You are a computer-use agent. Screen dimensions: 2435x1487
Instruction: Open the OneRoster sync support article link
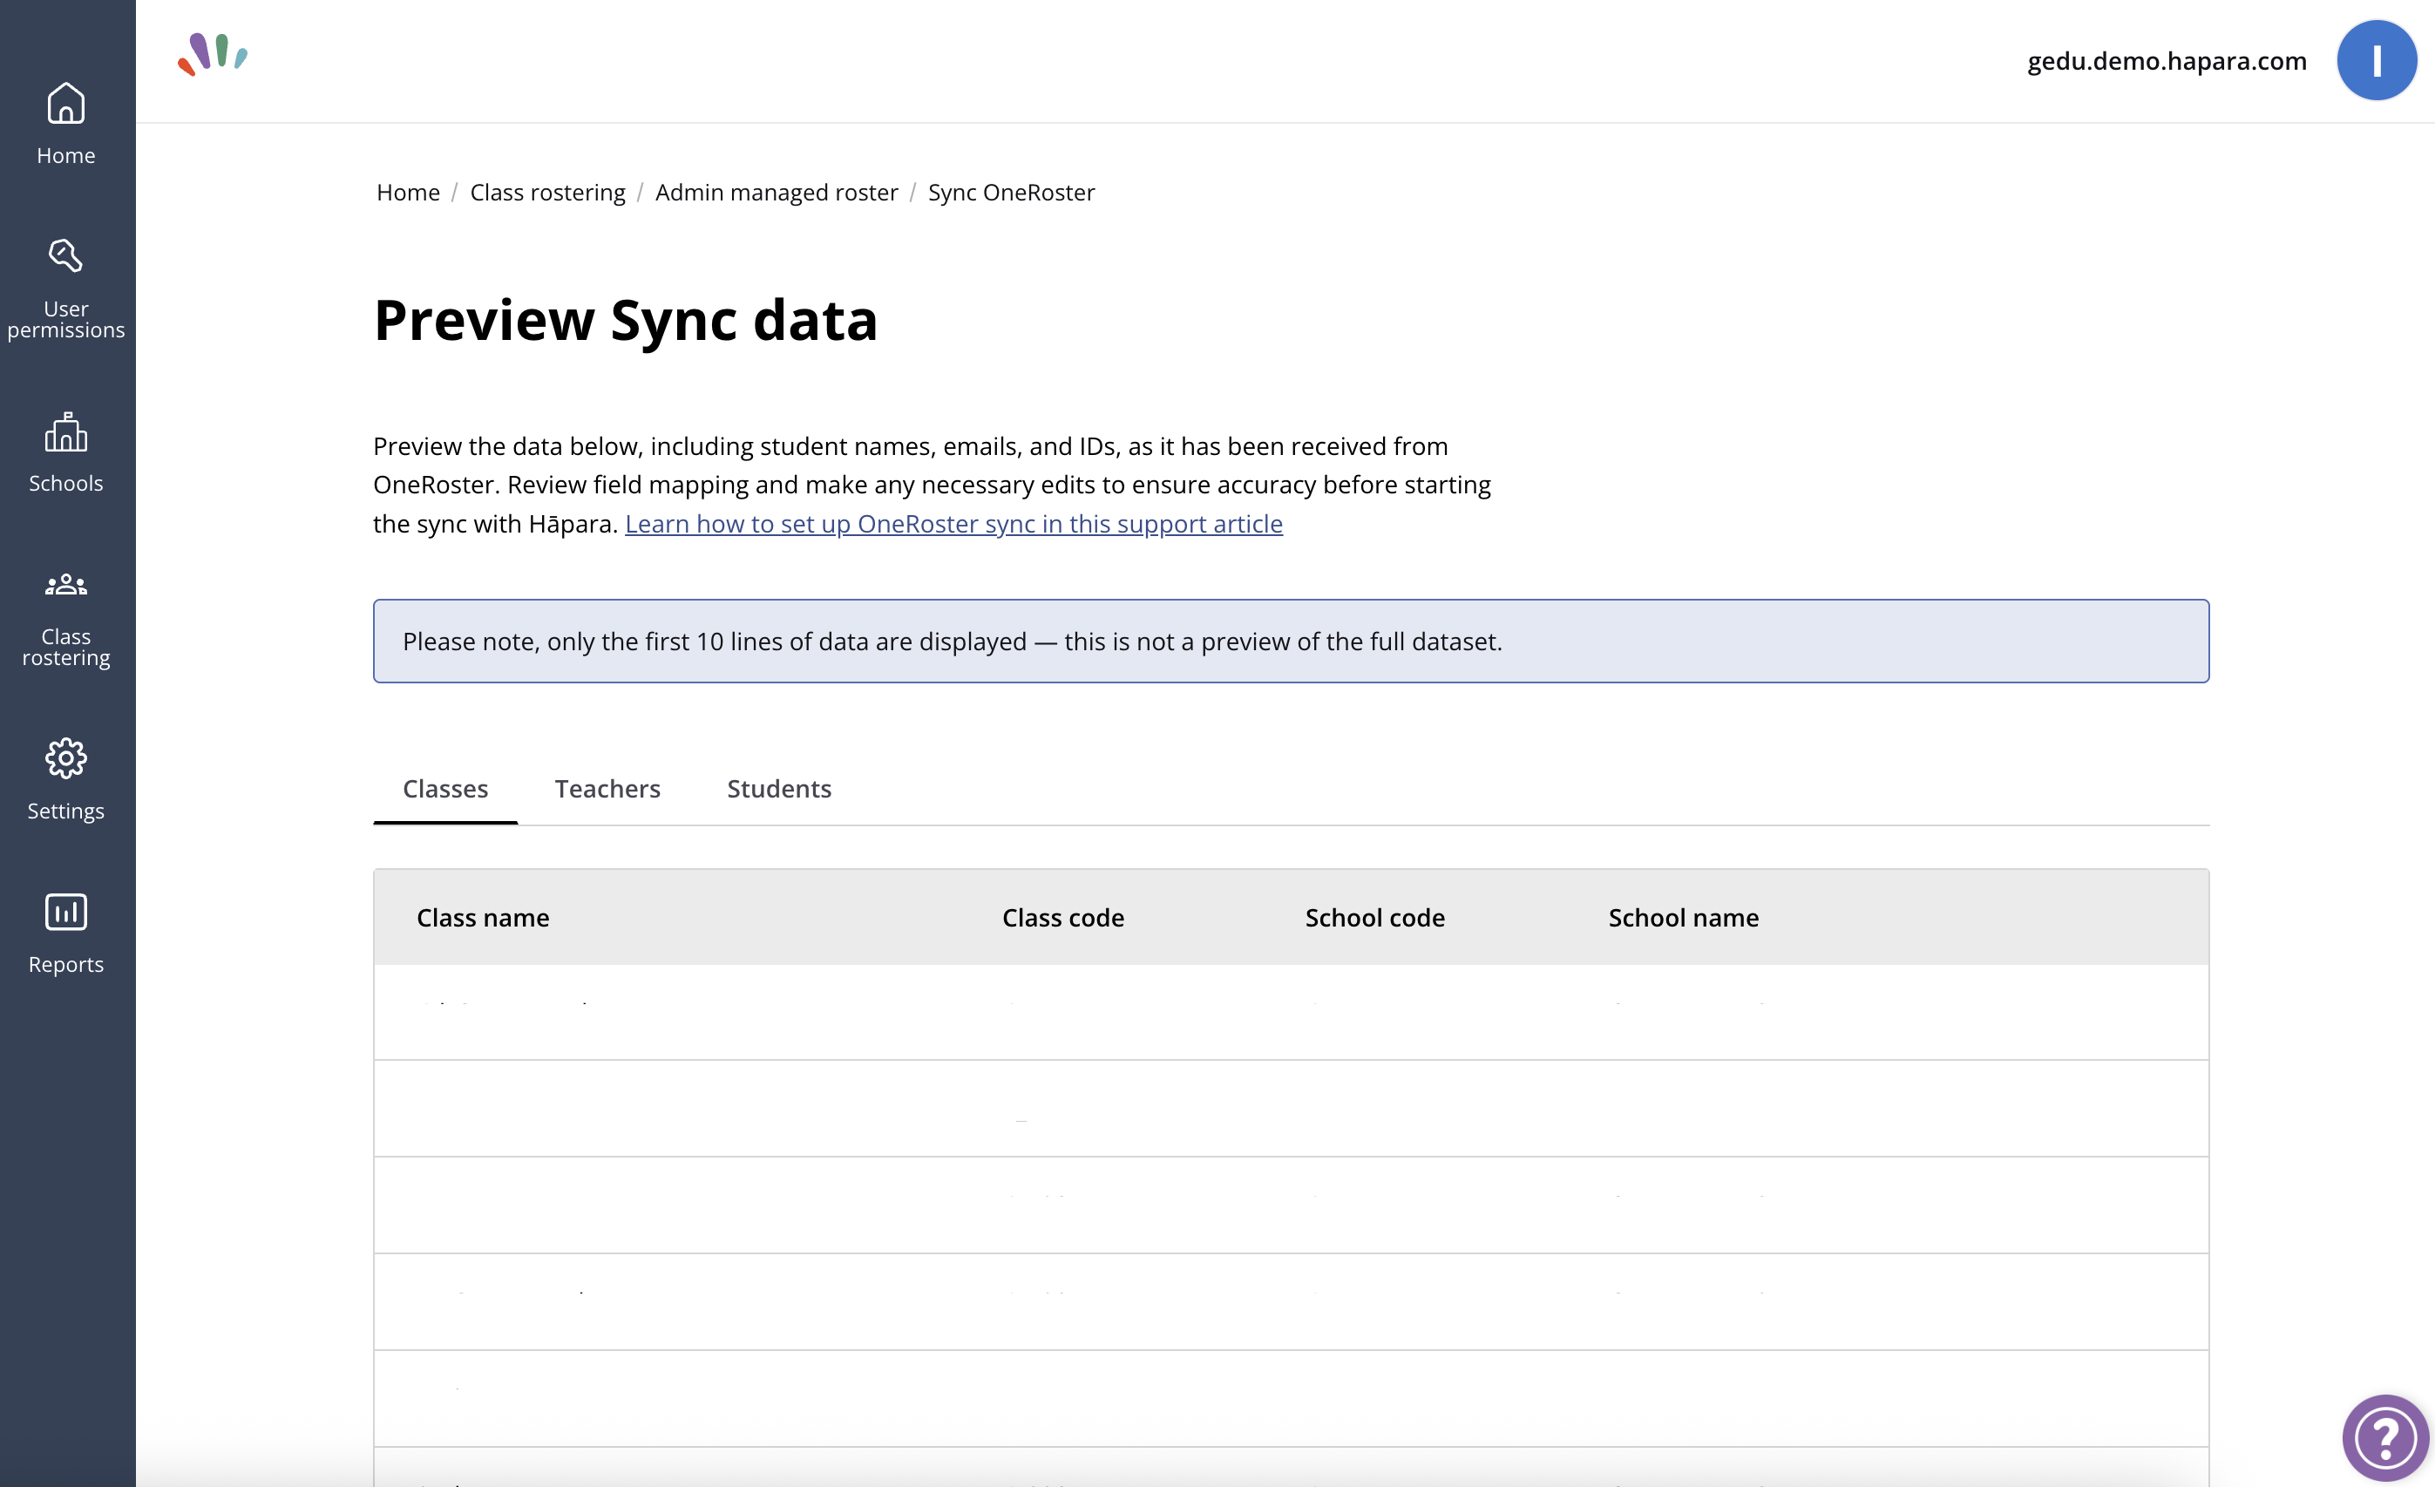pos(953,524)
